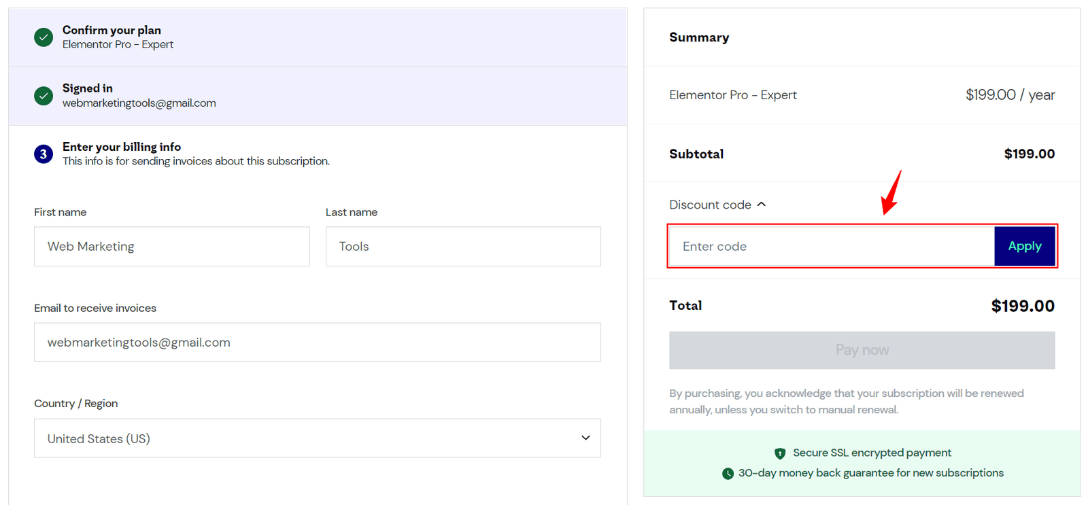Click the Last name input field
Image resolution: width=1088 pixels, height=505 pixels.
pos(463,247)
